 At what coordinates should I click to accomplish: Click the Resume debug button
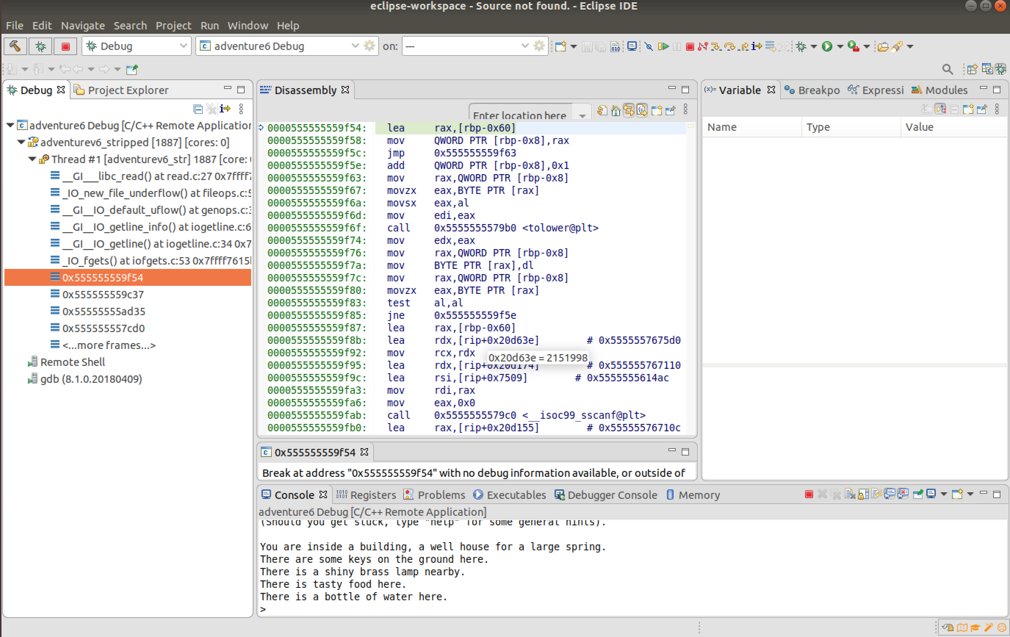663,46
